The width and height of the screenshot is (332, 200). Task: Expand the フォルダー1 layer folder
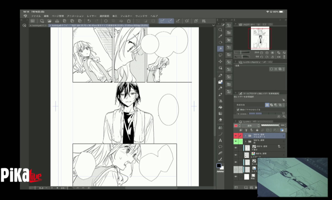pyautogui.click(x=246, y=136)
